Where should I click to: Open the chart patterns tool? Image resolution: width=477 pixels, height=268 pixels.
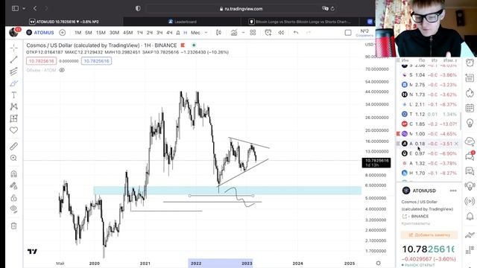pos(13,106)
